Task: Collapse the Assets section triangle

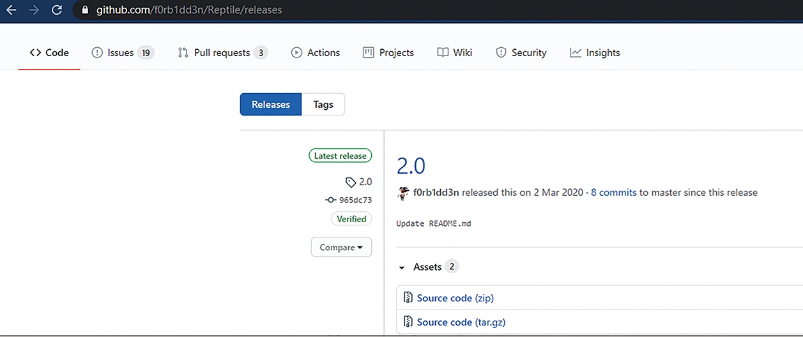Action: tap(402, 267)
